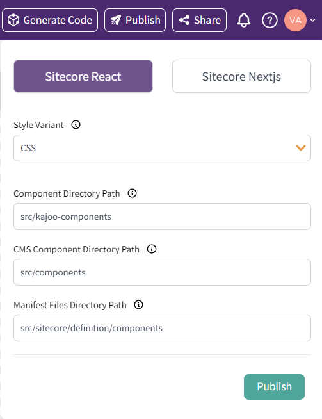322x419 pixels.
Task: Click the cube icon in Generate Code
Action: coord(13,21)
